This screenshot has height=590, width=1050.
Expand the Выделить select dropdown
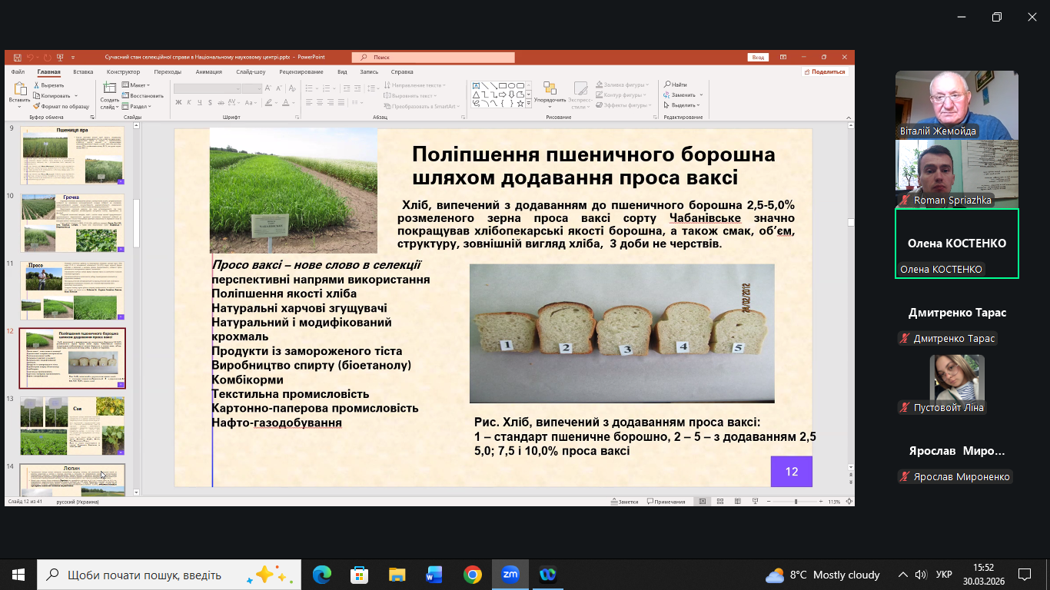tap(683, 105)
